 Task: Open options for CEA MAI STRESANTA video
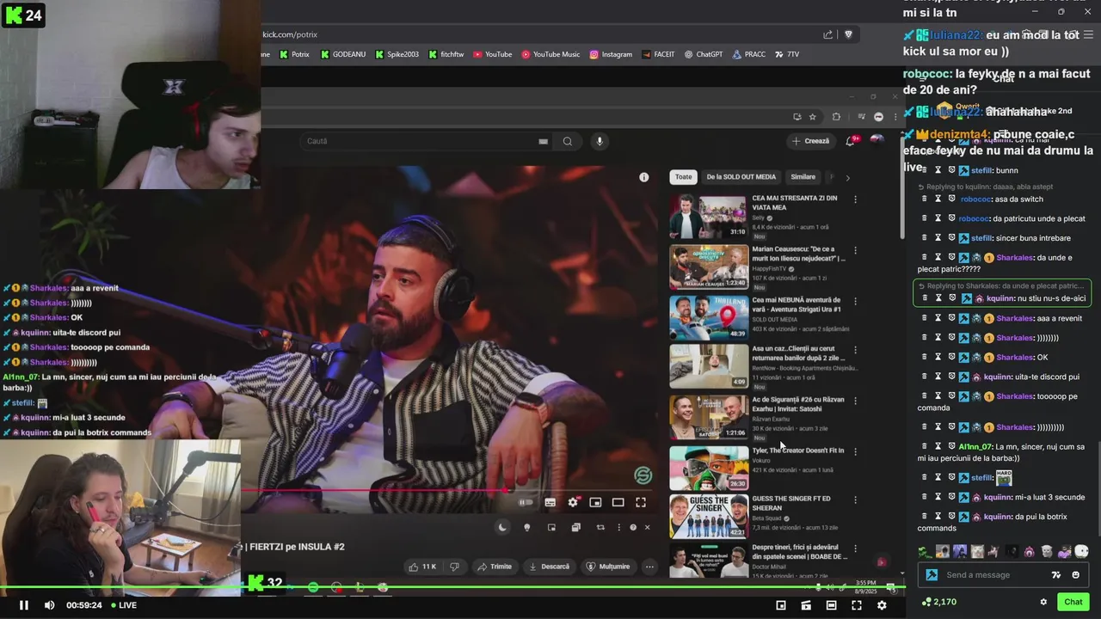point(855,199)
